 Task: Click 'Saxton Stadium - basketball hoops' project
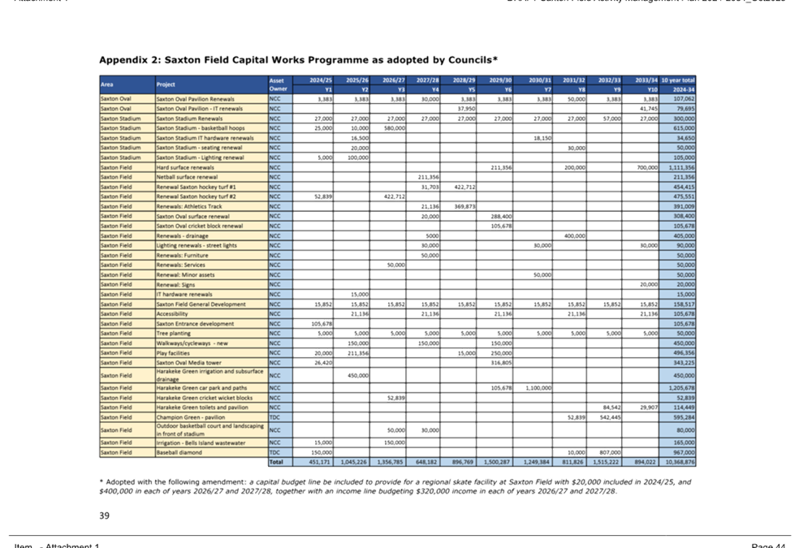(211, 128)
